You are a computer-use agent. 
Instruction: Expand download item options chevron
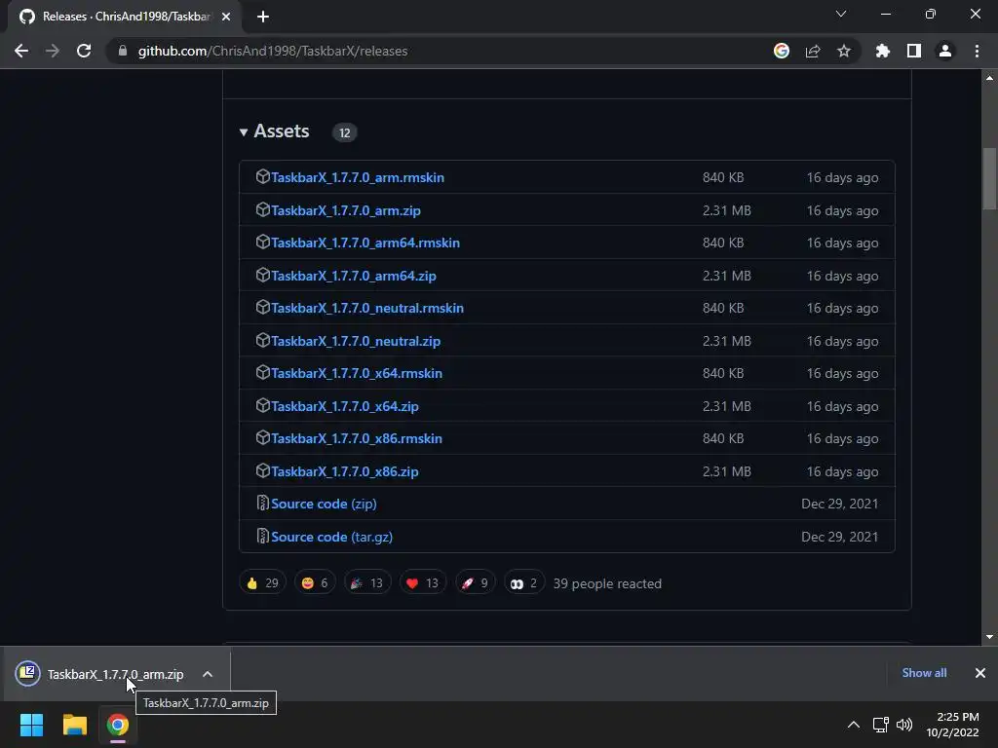[x=208, y=674]
